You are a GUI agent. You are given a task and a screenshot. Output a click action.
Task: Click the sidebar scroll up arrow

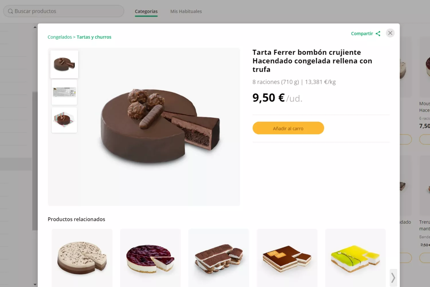pos(35,27)
